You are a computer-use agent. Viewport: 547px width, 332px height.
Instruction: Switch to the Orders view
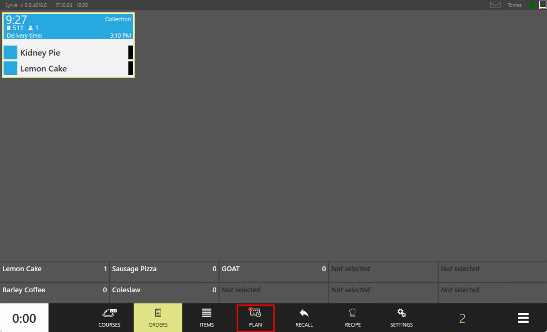coord(158,317)
